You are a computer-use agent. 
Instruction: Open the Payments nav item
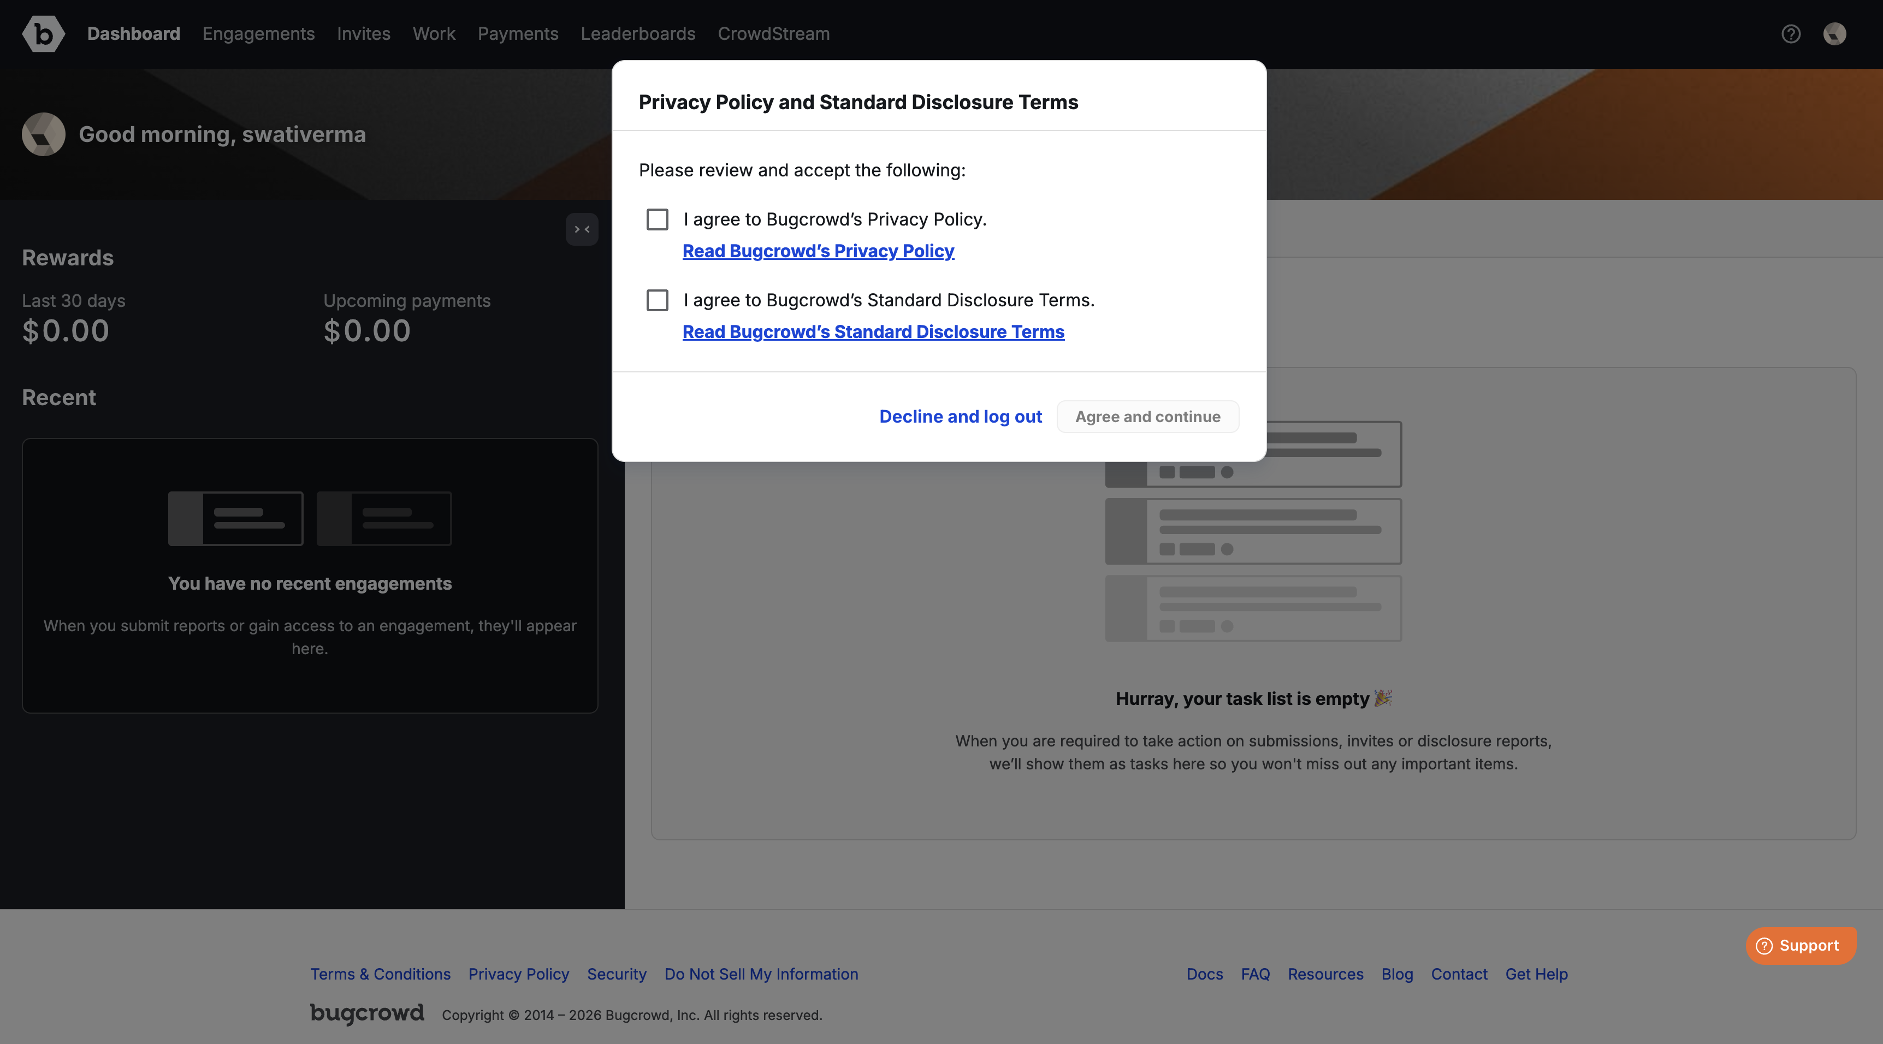(518, 34)
